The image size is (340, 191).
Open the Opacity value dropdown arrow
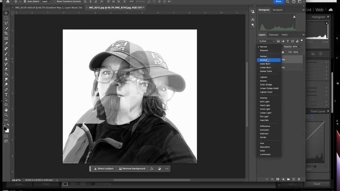tap(301, 47)
